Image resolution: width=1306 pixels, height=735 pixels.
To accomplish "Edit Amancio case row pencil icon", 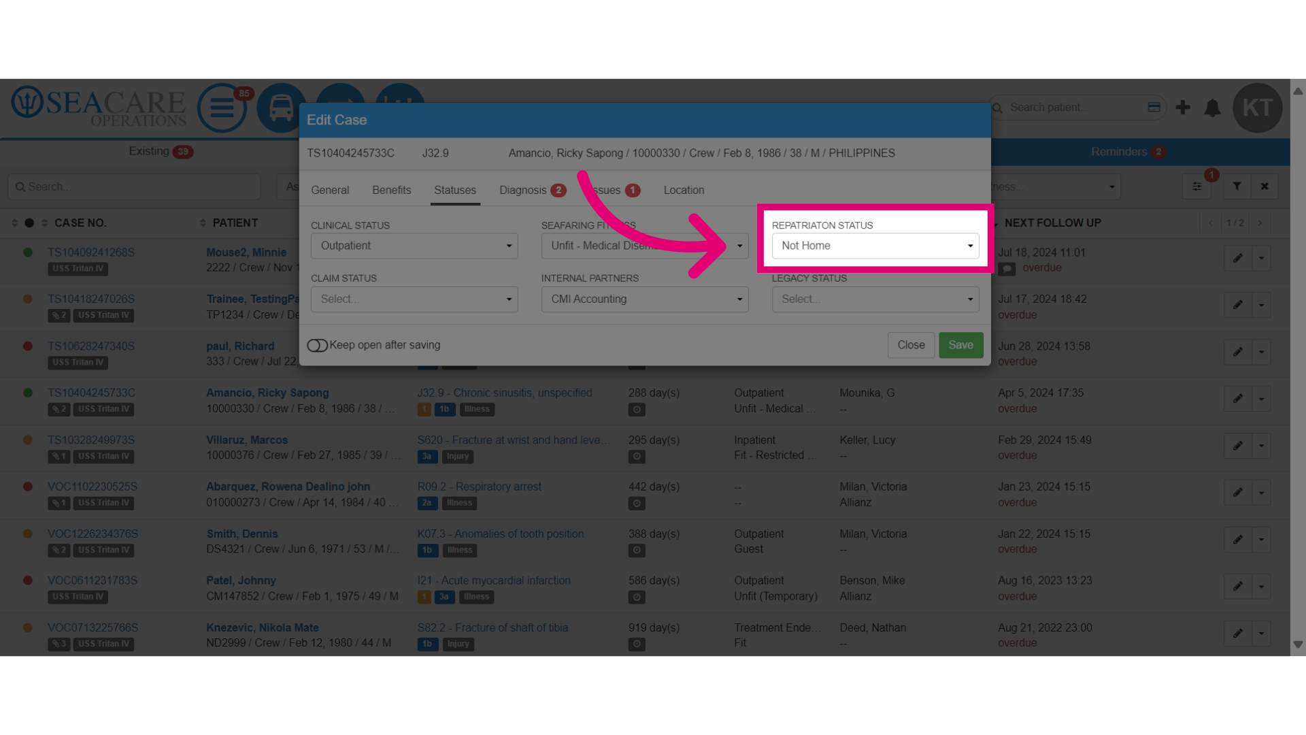I will tap(1238, 399).
